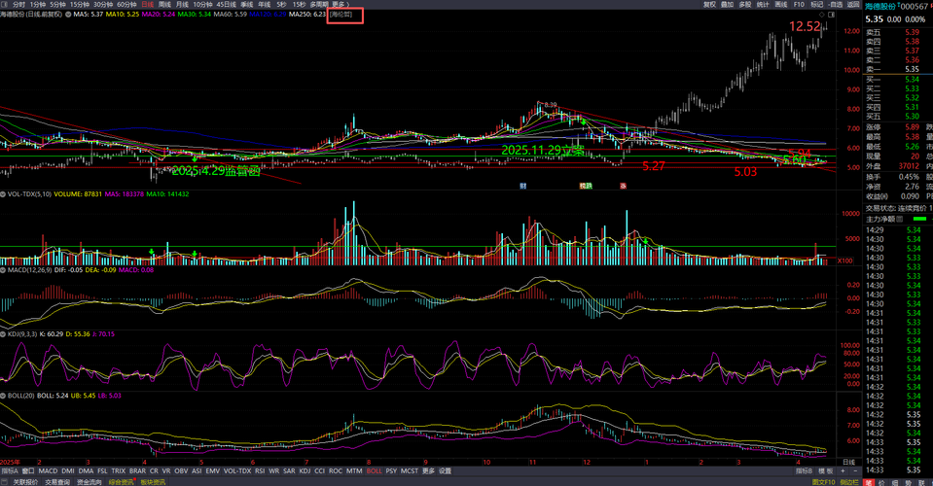Click the panel layout icon at chart top-right
Image resolution: width=933 pixels, height=486 pixels.
831,17
